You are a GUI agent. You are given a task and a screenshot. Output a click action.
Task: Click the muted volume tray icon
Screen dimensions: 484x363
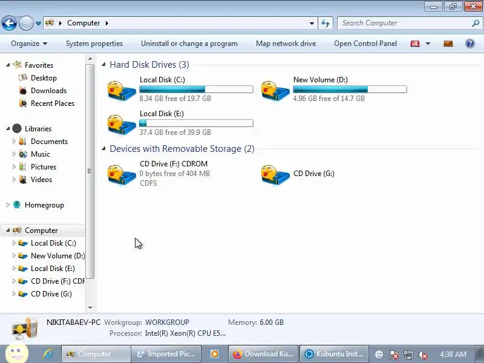[422, 355]
